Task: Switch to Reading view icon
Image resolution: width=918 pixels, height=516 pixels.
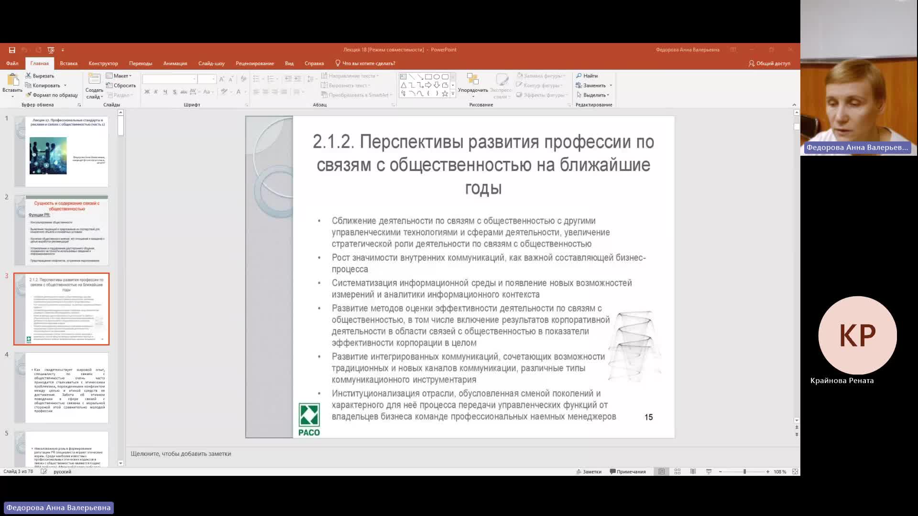Action: 693,472
